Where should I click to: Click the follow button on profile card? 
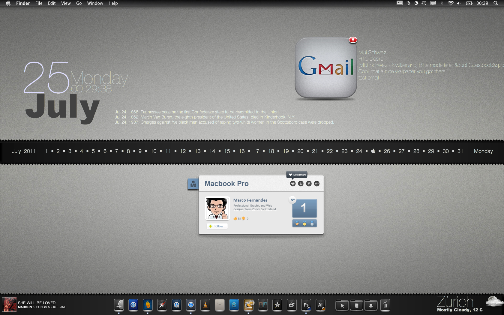click(x=217, y=226)
